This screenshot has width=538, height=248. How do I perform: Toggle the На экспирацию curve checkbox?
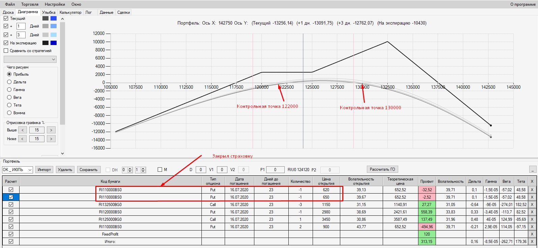[x=6, y=43]
